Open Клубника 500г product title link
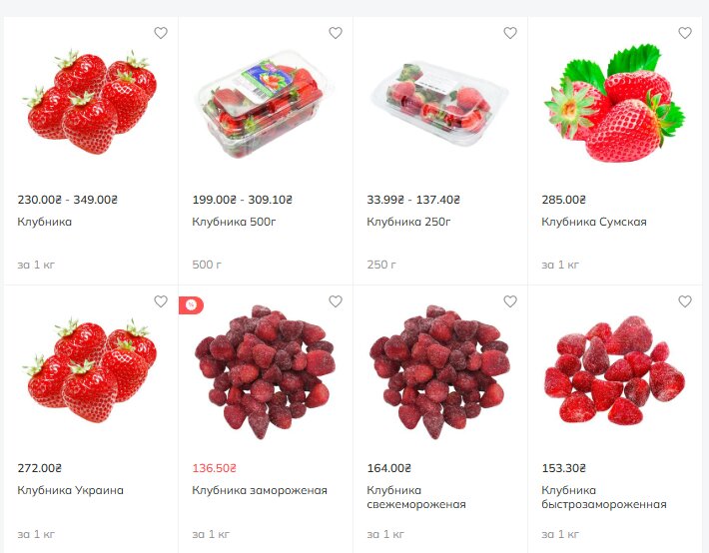Viewport: 709px width, 553px height. [234, 222]
